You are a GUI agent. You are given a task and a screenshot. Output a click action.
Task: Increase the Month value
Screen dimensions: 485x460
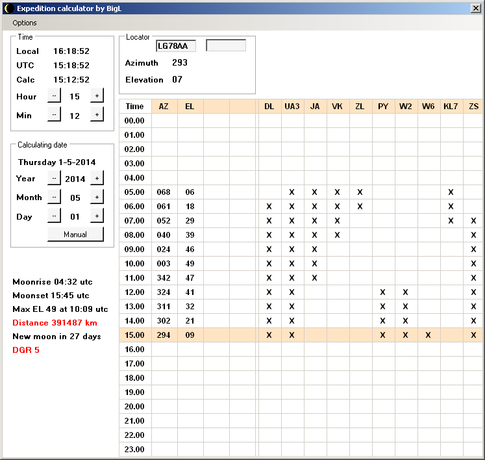[97, 197]
